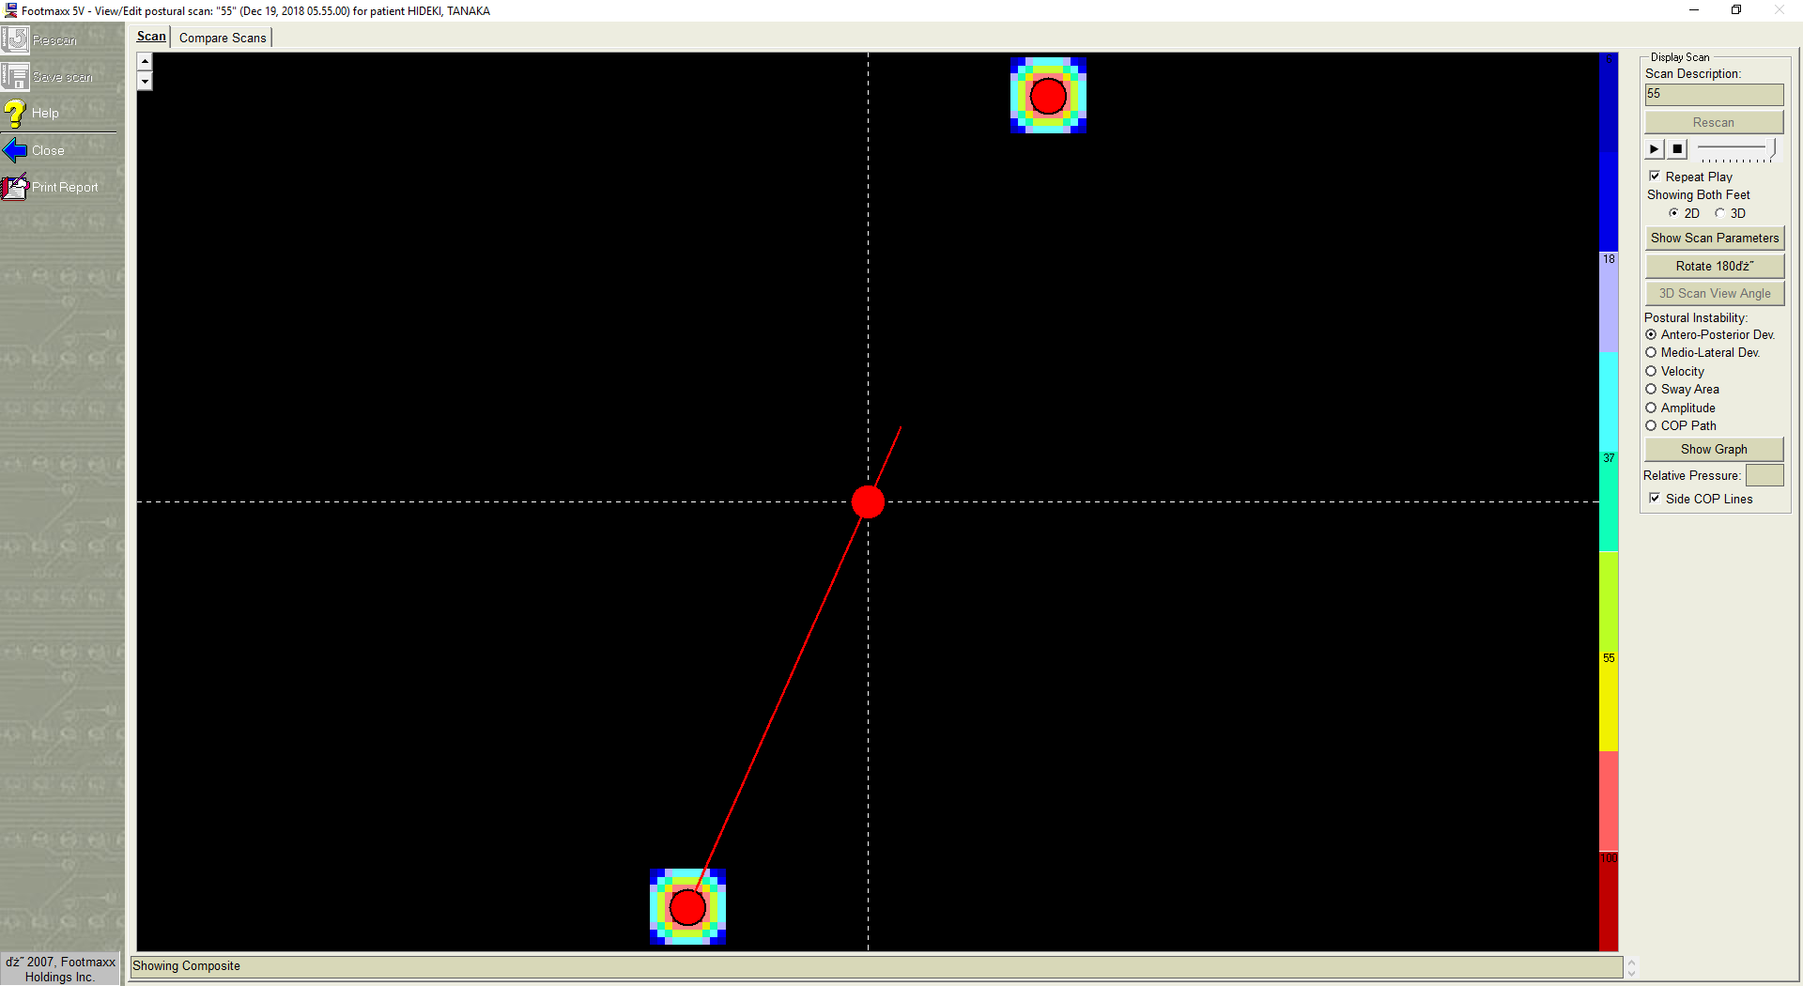Viewport: 1803px width, 986px height.
Task: Click the playback speed slider
Action: pyautogui.click(x=1735, y=149)
